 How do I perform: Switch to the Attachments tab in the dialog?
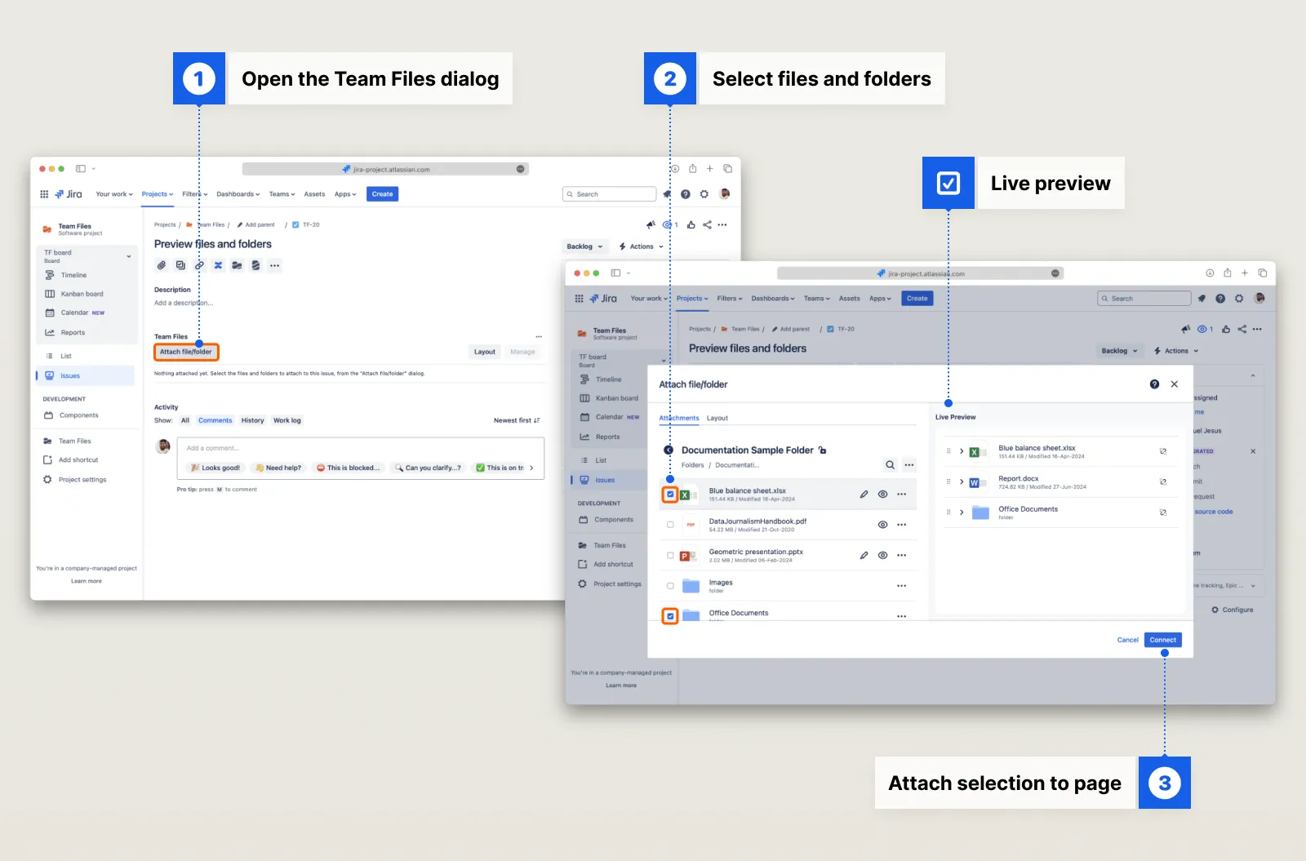pos(679,418)
